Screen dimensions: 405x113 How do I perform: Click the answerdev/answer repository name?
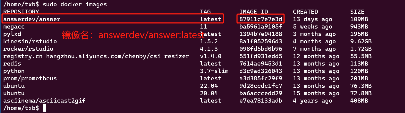(32, 19)
